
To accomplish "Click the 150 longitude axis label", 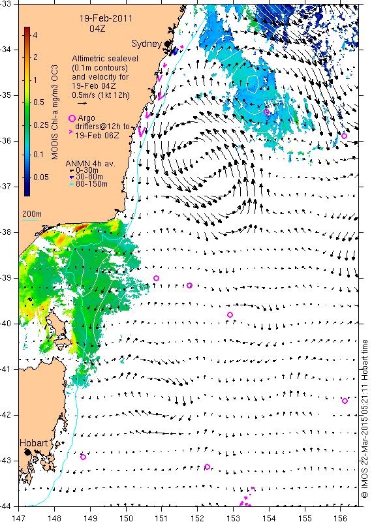I will tap(126, 518).
